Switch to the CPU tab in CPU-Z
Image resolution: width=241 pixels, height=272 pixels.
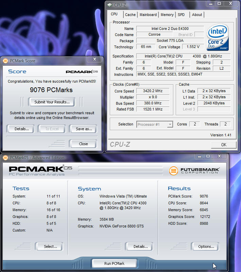click(114, 14)
